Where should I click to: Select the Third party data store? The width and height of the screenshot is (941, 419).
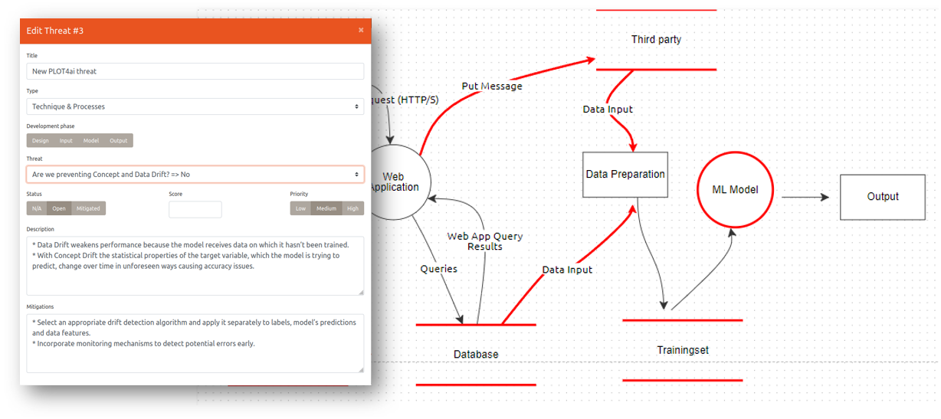656,40
